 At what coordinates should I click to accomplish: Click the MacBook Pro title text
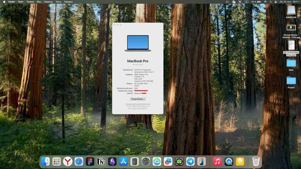(x=138, y=61)
